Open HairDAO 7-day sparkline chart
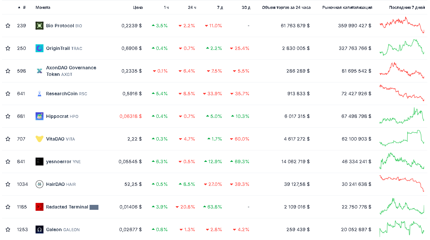The height and width of the screenshot is (240, 430). [x=402, y=184]
